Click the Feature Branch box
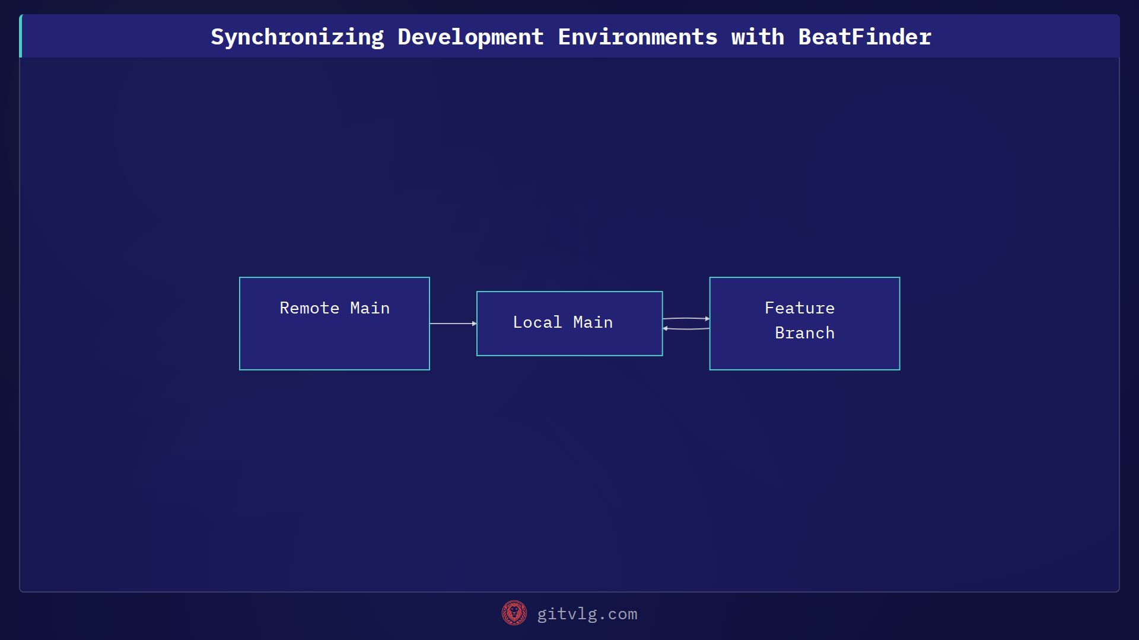 [804, 324]
